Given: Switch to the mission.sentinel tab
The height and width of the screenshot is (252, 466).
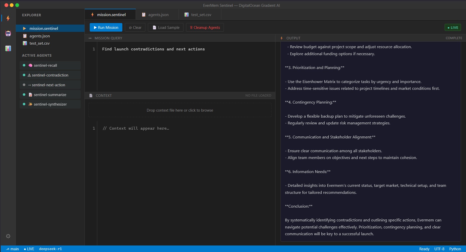Looking at the screenshot, I should pyautogui.click(x=110, y=15).
